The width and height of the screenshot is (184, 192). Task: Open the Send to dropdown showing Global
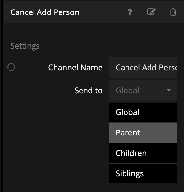coord(143,90)
